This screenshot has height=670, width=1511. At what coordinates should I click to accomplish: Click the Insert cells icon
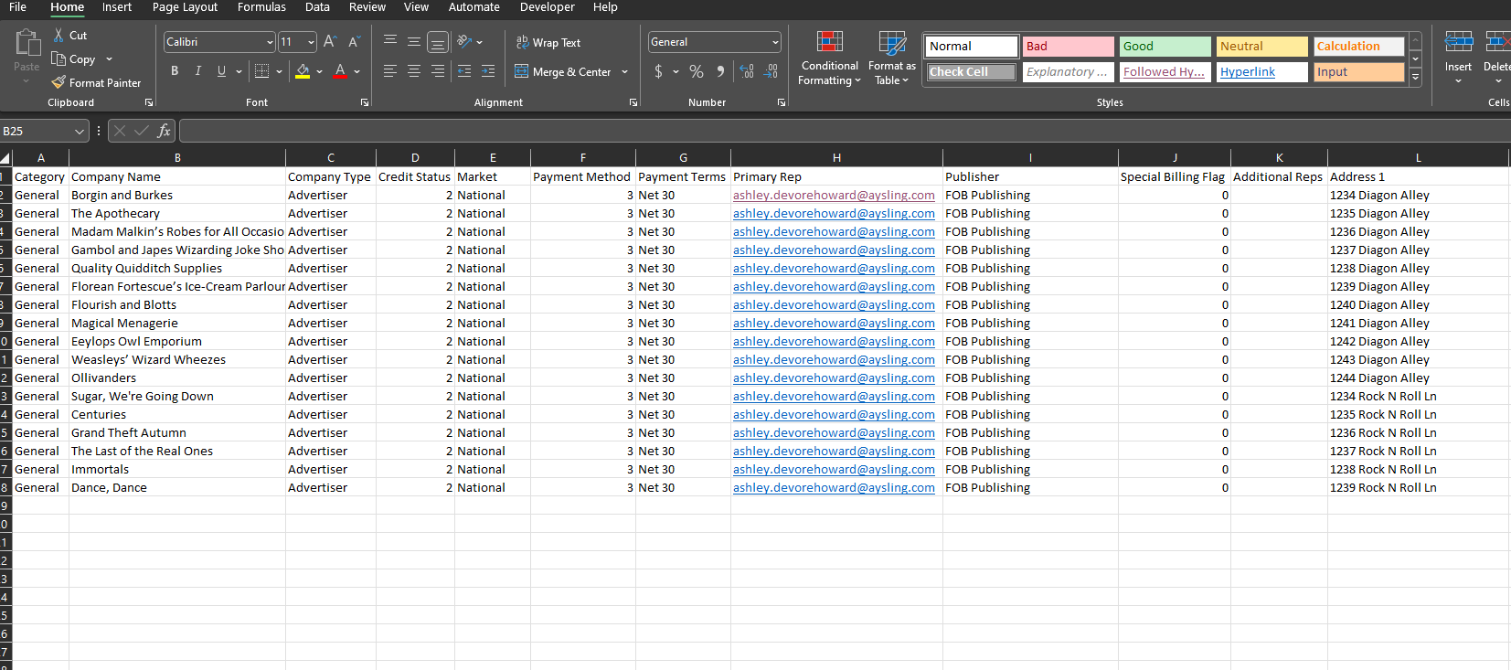pyautogui.click(x=1458, y=42)
